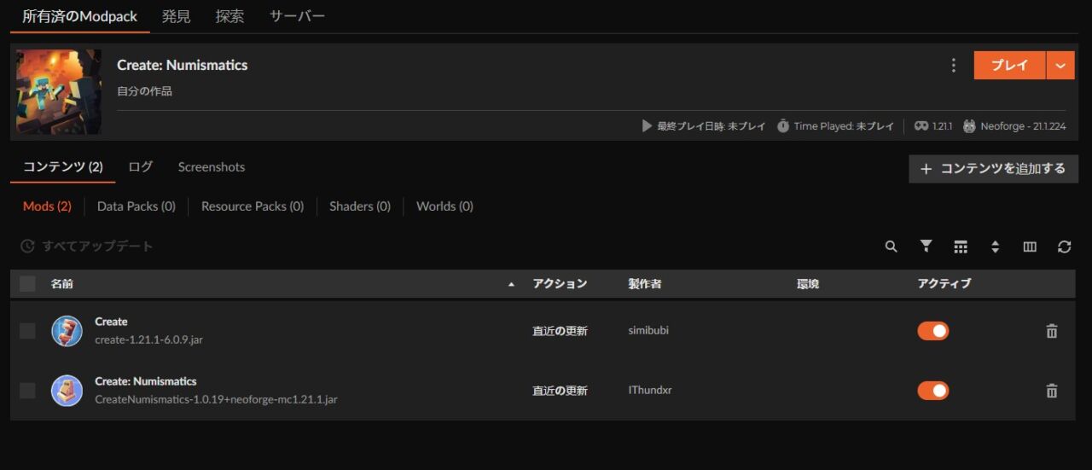The width and height of the screenshot is (1092, 470).
Task: Click the アクション column header
Action: click(560, 284)
